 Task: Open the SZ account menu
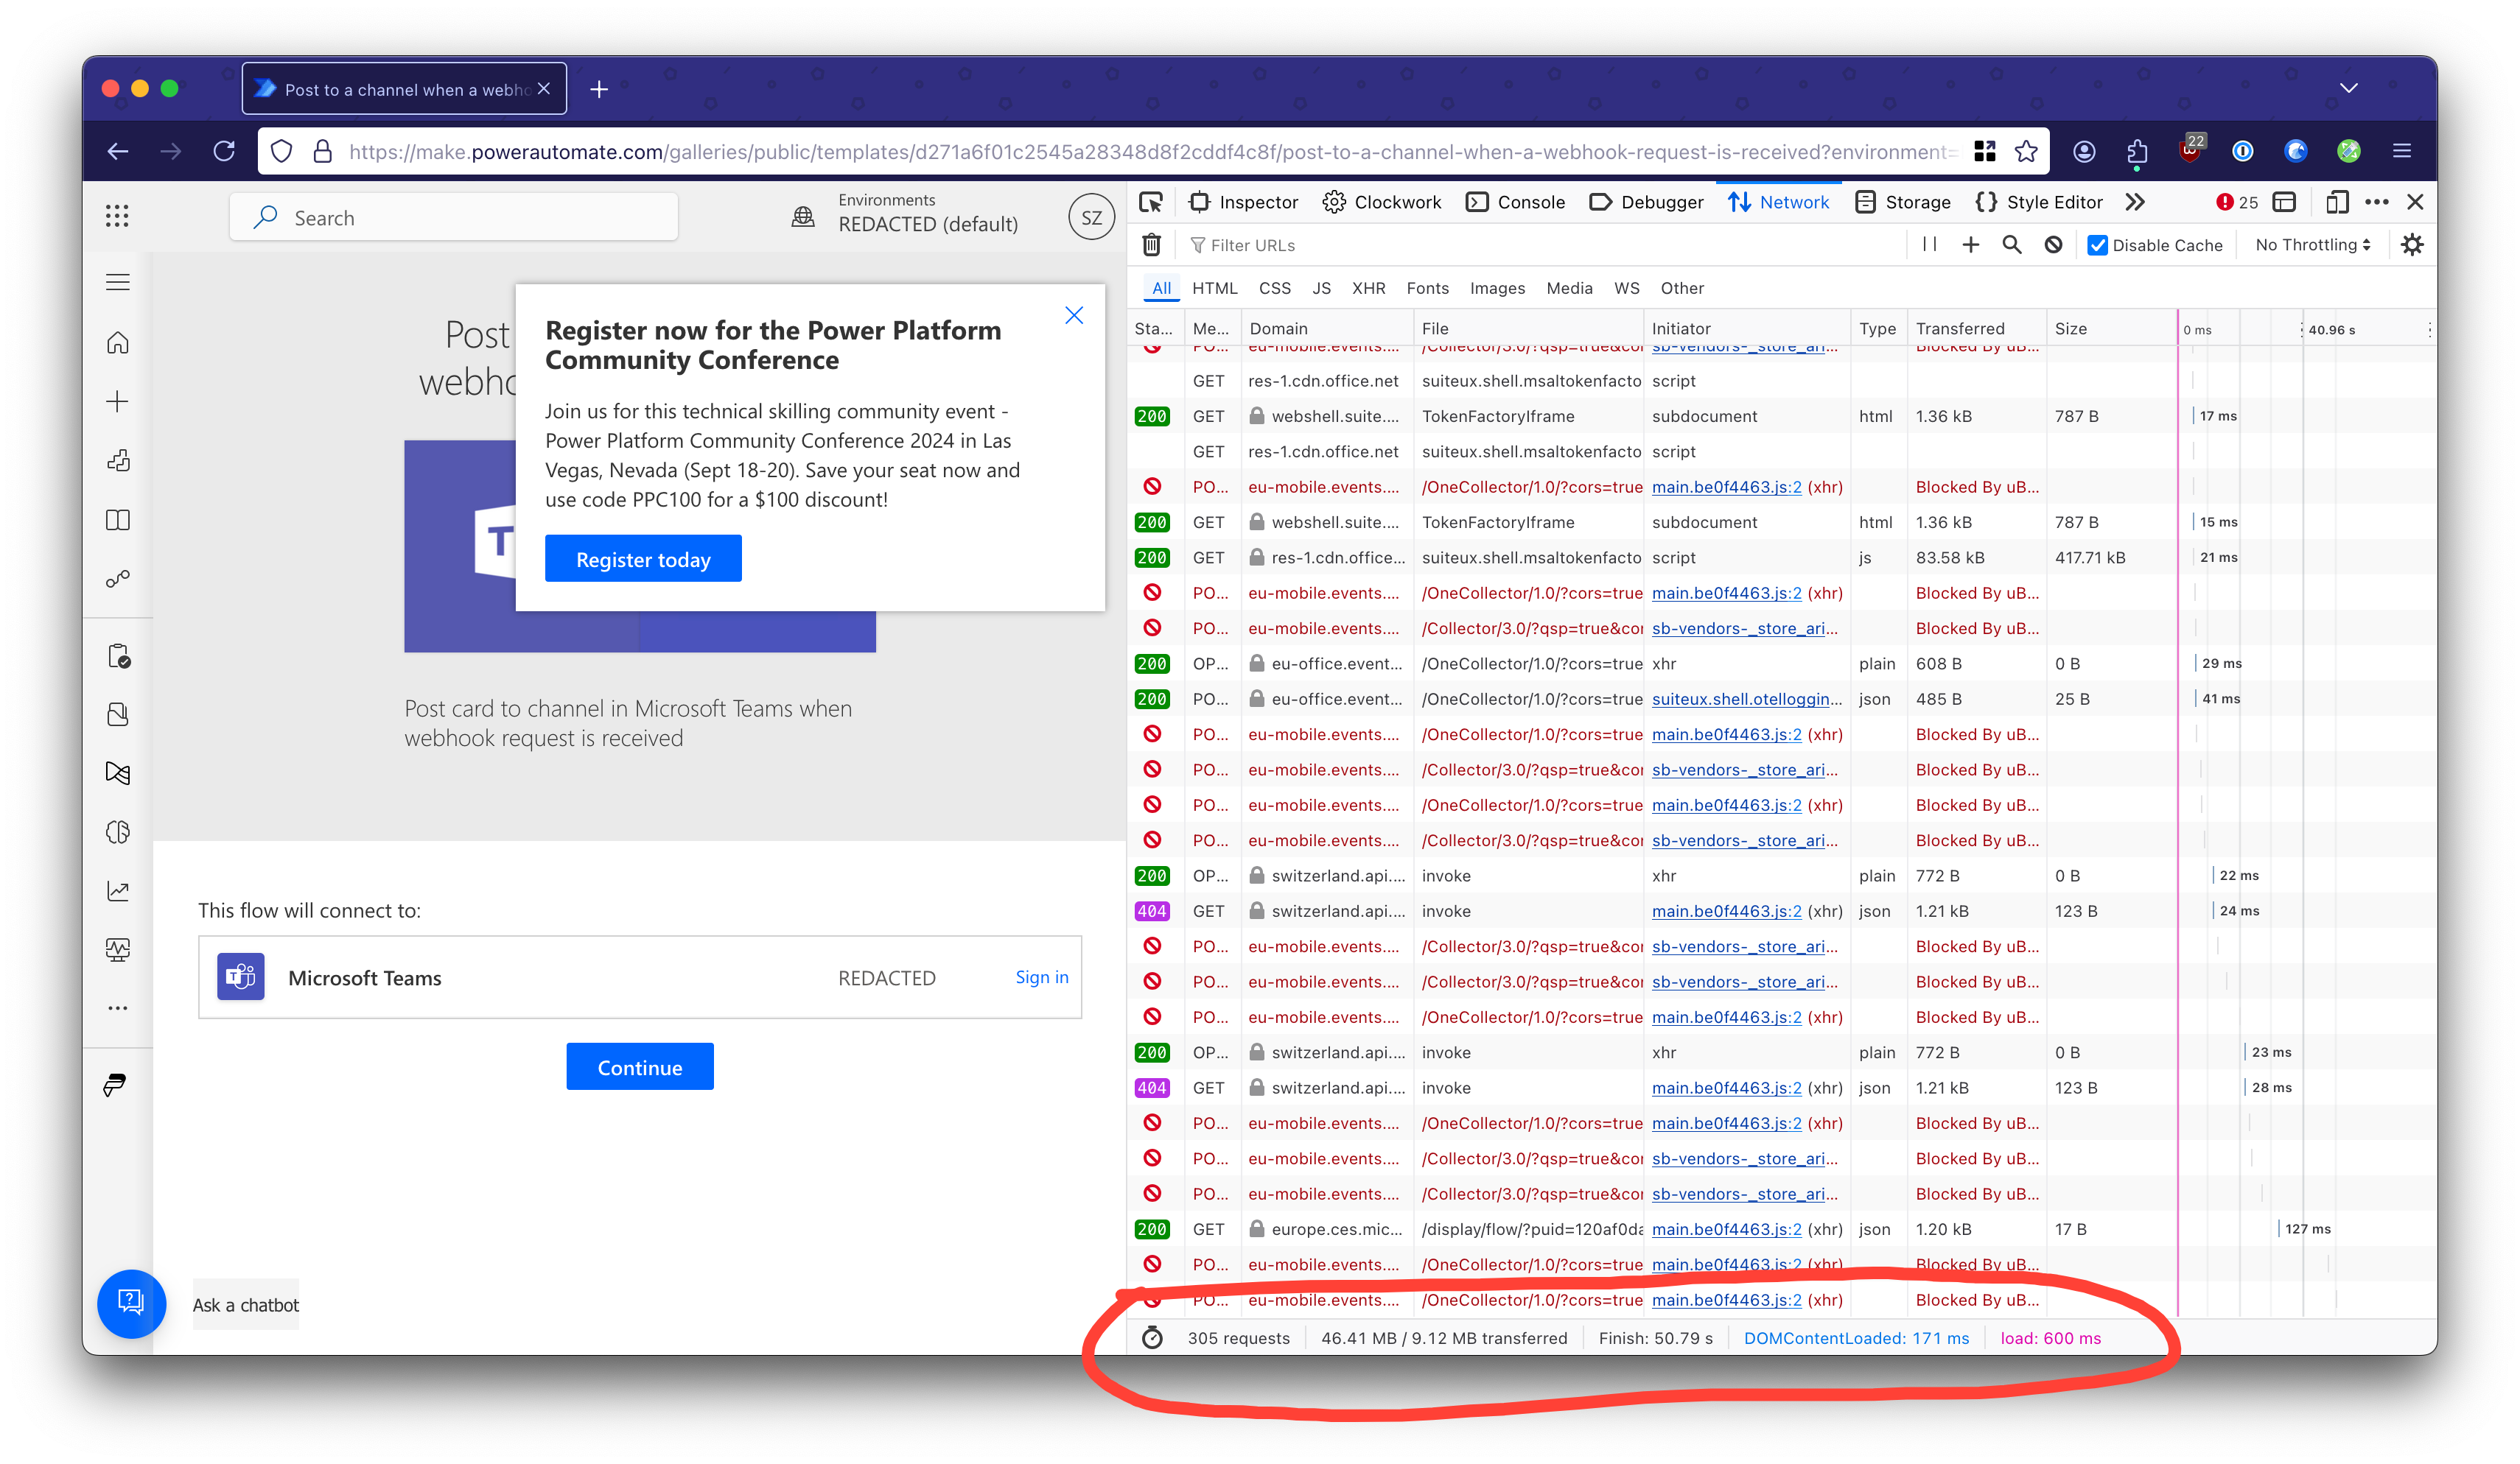(1091, 217)
